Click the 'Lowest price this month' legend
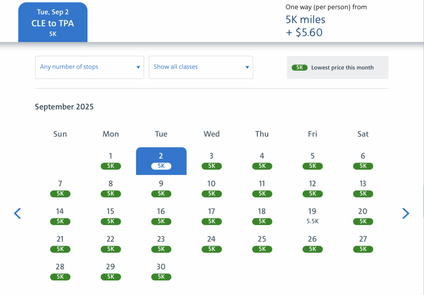The width and height of the screenshot is (424, 295). click(337, 67)
